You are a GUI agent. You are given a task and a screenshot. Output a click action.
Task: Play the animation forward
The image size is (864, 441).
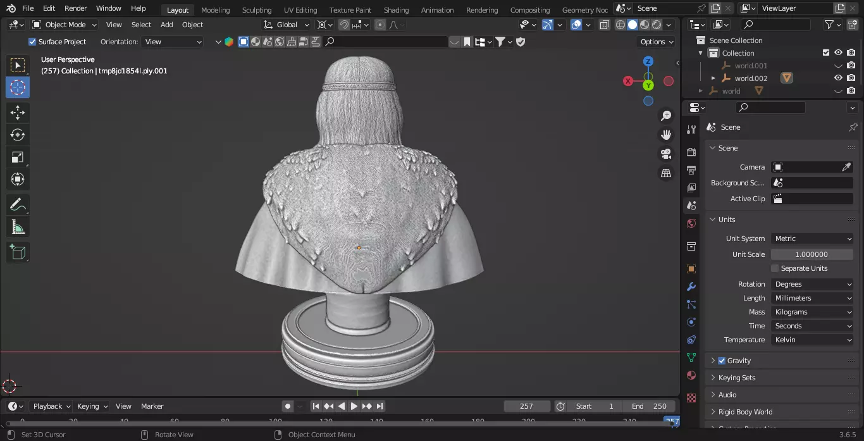click(354, 406)
